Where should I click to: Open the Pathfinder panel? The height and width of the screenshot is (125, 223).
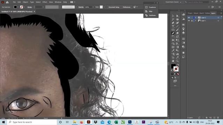coord(151,15)
